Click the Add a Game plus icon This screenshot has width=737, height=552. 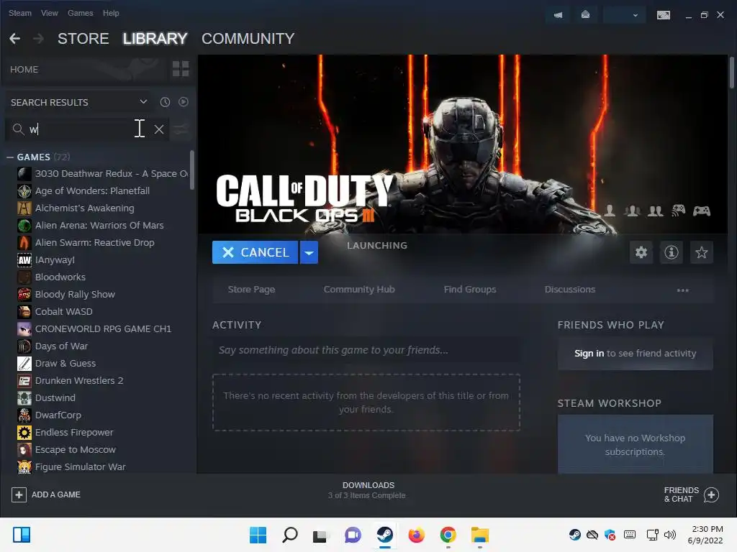19,494
